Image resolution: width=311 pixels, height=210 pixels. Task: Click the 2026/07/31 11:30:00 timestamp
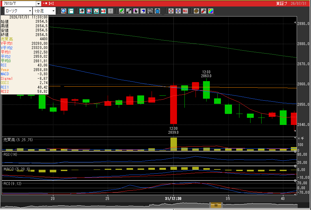pyautogui.click(x=28, y=17)
